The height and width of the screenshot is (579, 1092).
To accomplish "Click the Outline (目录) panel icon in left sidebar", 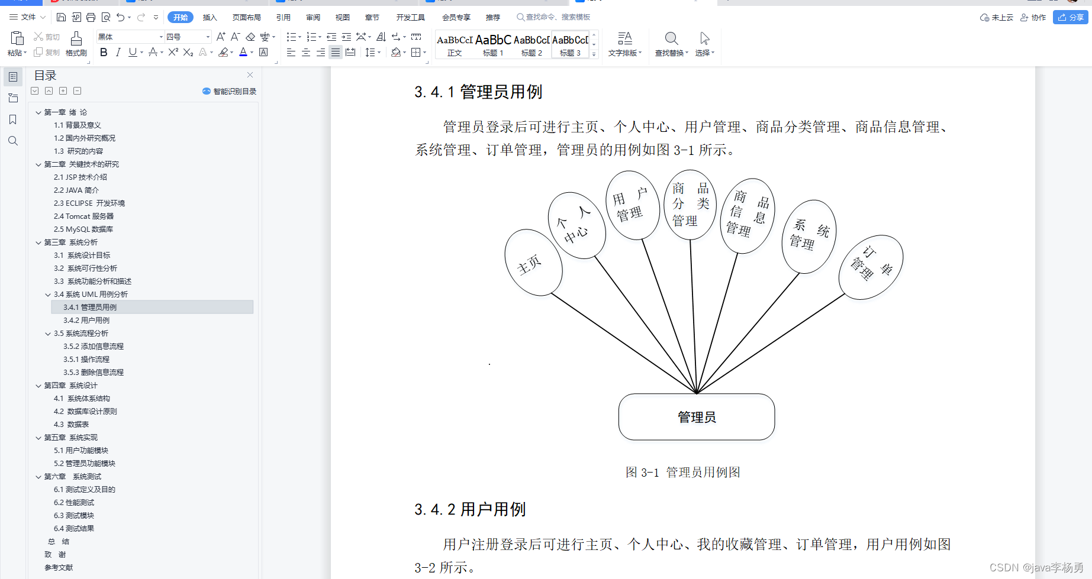I will coord(13,76).
